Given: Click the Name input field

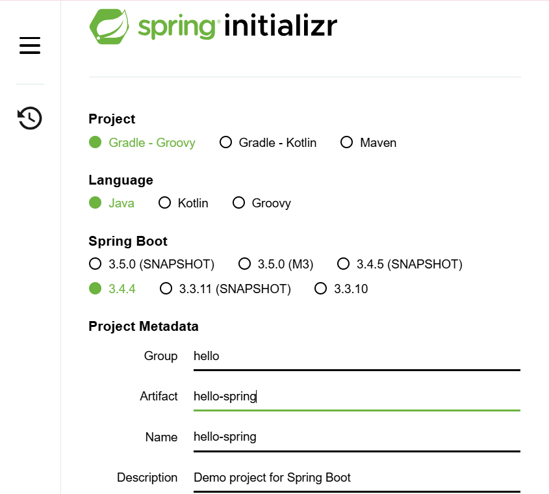Looking at the screenshot, I should (357, 437).
